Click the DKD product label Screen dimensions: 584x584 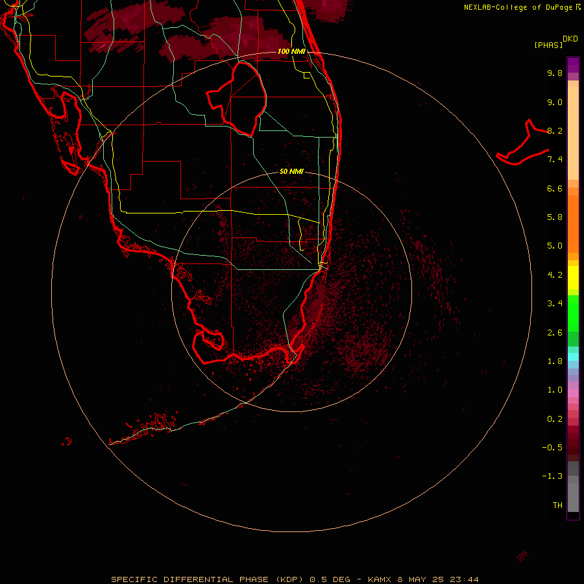pyautogui.click(x=570, y=39)
